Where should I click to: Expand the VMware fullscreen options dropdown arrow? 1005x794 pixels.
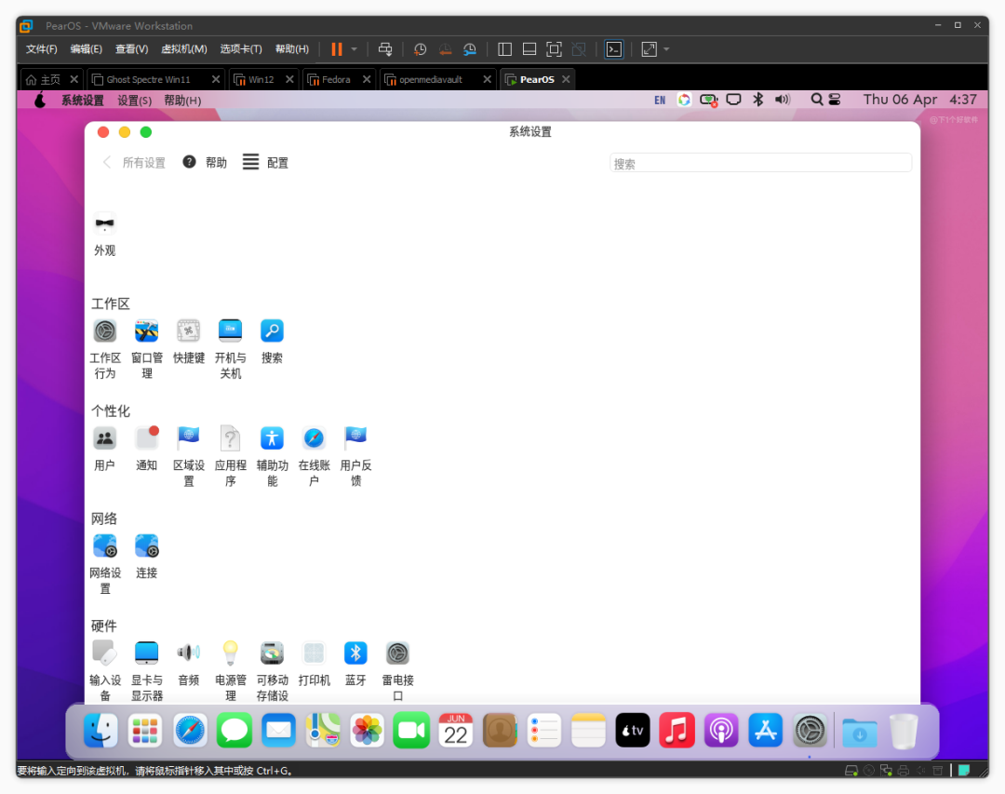click(666, 49)
